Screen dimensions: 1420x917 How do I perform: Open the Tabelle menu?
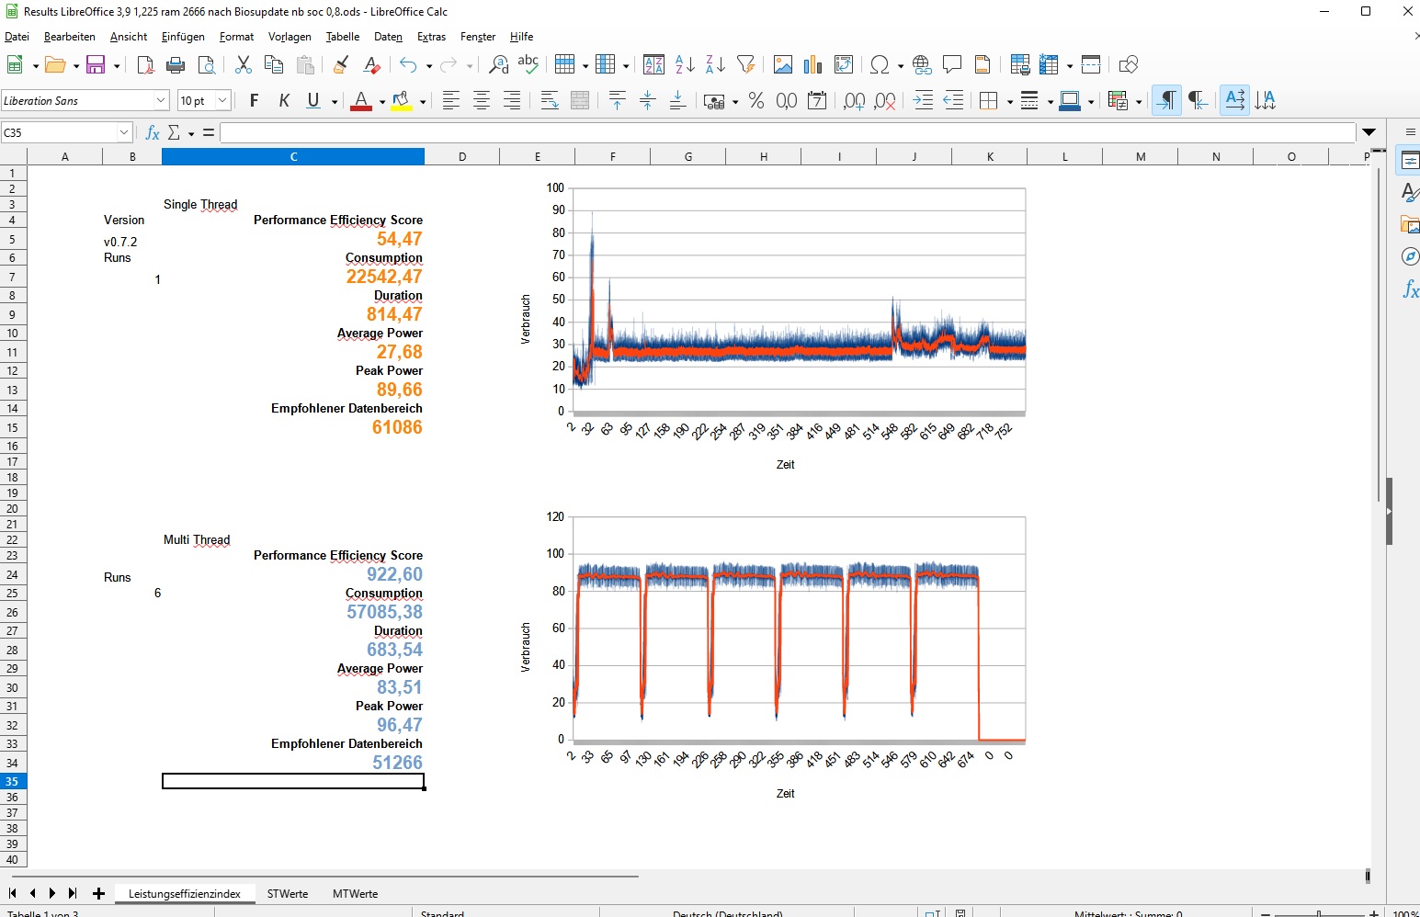click(342, 37)
